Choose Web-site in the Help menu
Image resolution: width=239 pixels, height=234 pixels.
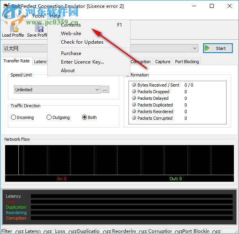coord(89,33)
